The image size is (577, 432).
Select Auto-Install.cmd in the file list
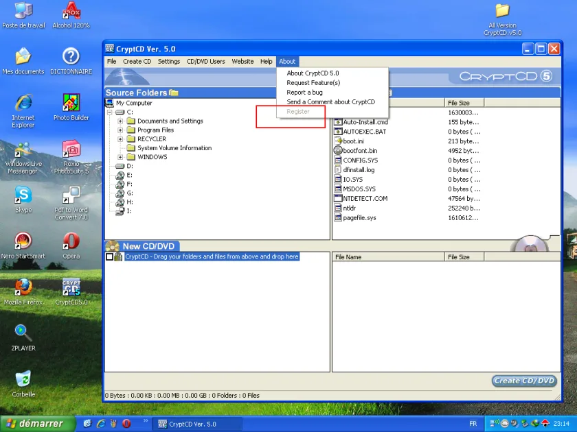click(x=365, y=122)
